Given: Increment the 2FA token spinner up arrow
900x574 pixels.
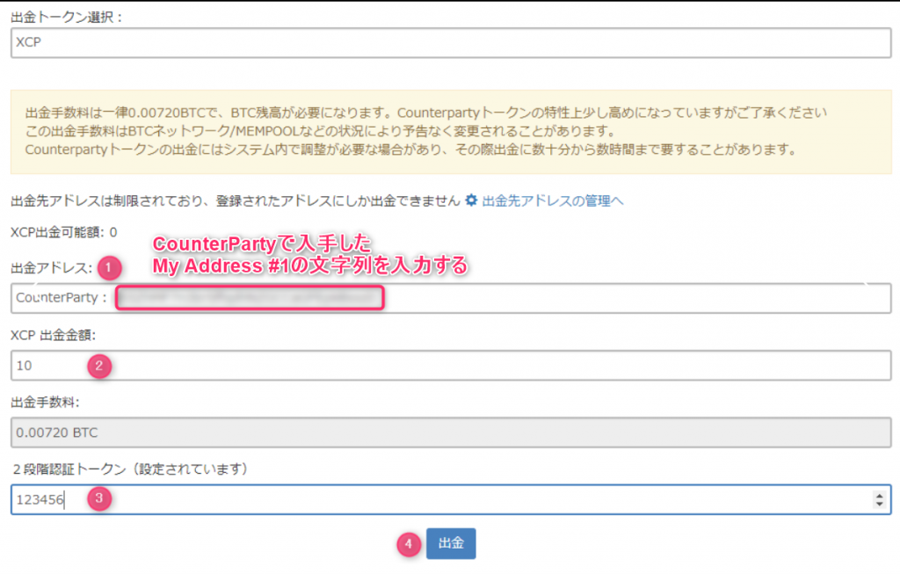Looking at the screenshot, I should pos(880,495).
